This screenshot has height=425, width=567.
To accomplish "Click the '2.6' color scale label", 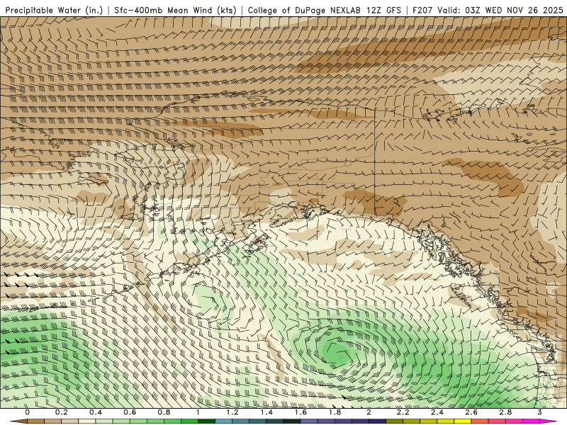I will pos(471,412).
